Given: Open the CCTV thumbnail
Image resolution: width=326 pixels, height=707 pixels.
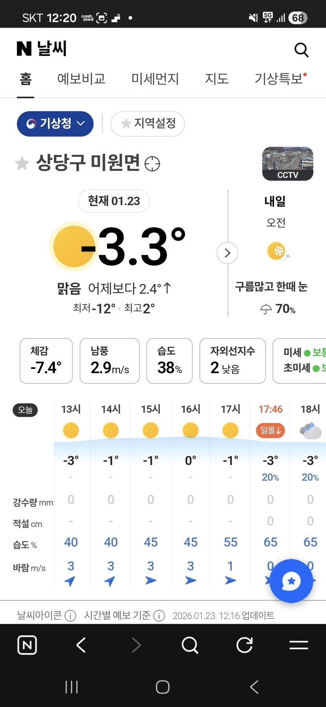Looking at the screenshot, I should tap(288, 164).
